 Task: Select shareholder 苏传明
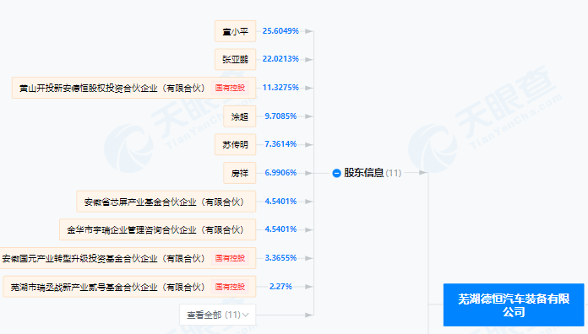235,144
